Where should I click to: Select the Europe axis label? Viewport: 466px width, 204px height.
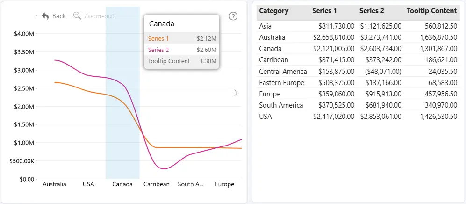[224, 184]
